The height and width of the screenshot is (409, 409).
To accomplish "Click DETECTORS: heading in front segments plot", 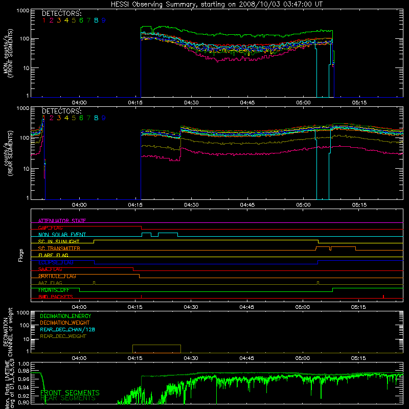I will click(61, 13).
